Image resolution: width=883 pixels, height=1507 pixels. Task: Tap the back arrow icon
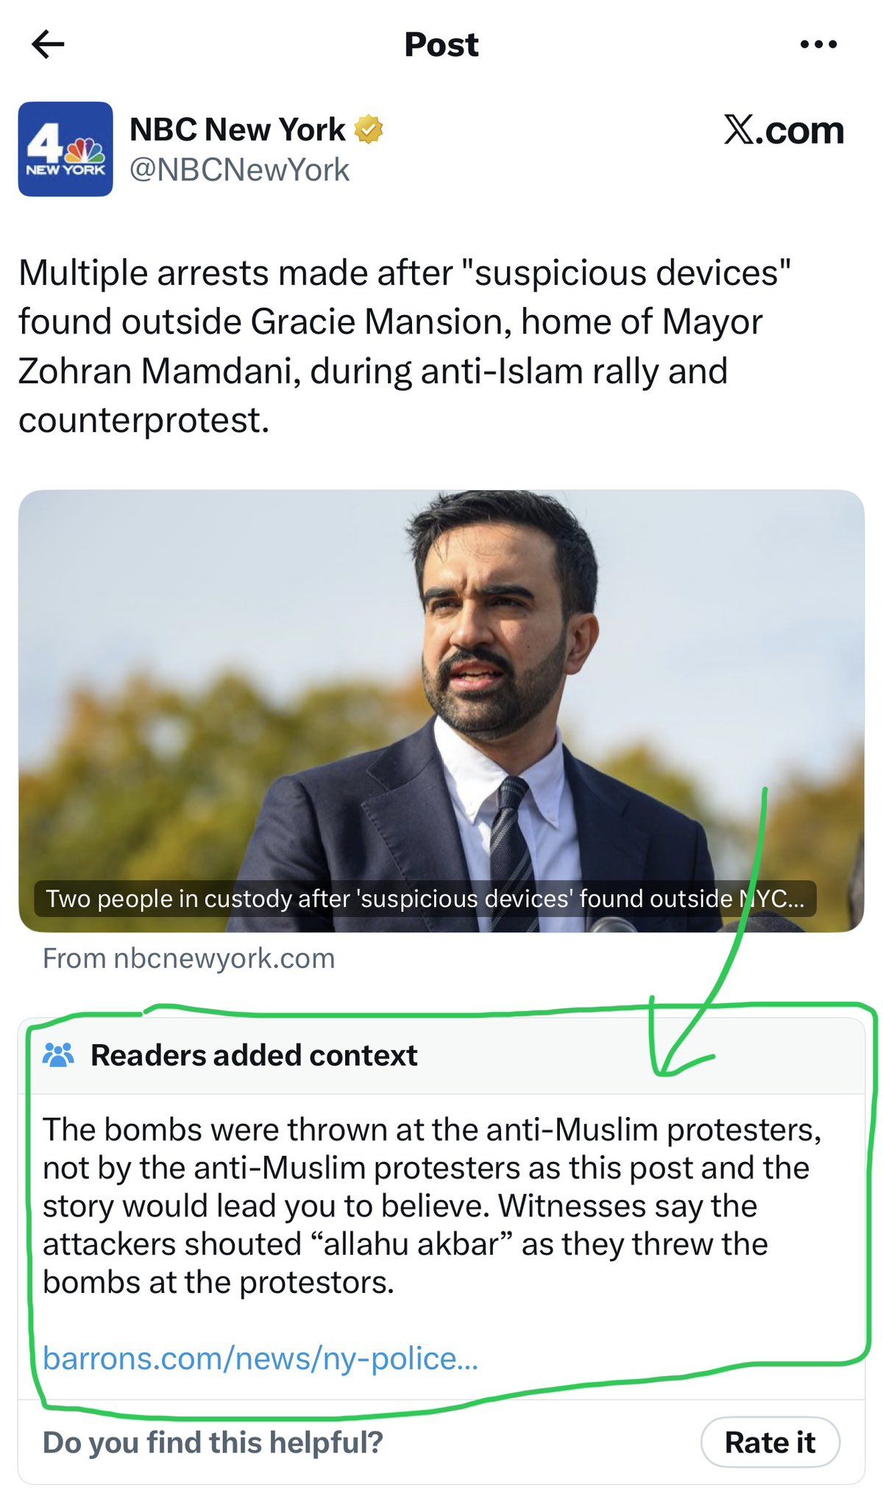[x=49, y=44]
